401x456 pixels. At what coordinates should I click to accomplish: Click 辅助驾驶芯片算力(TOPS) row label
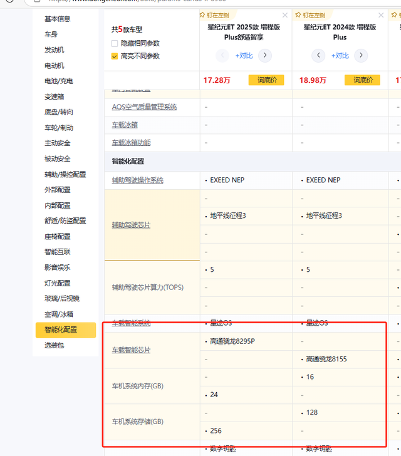click(x=148, y=288)
